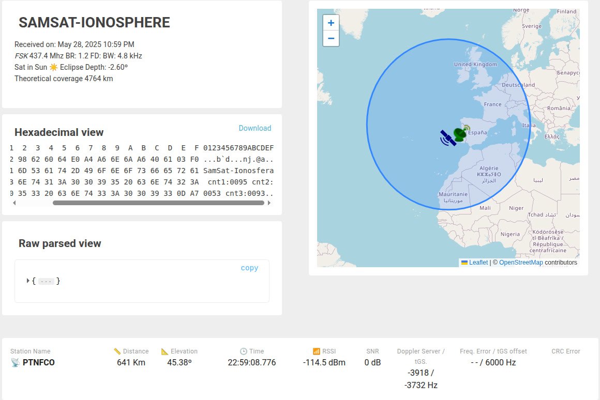Click the sun icon next to Sat in Sun

click(54, 67)
